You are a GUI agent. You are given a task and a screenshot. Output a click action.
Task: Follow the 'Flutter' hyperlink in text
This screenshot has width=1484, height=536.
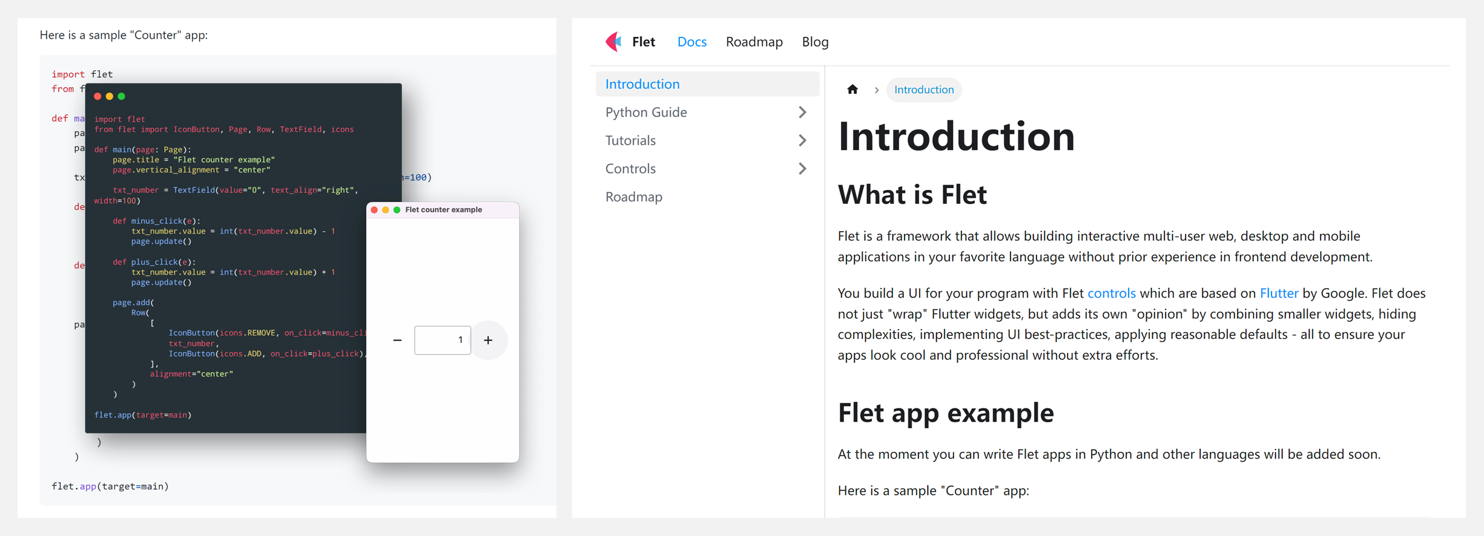(1279, 293)
